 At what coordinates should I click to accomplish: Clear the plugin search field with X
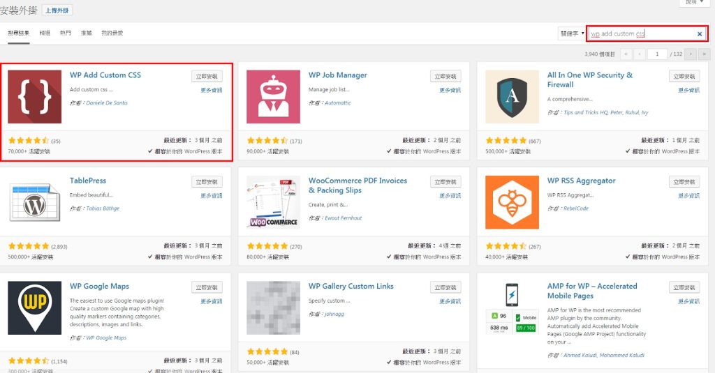click(x=700, y=33)
